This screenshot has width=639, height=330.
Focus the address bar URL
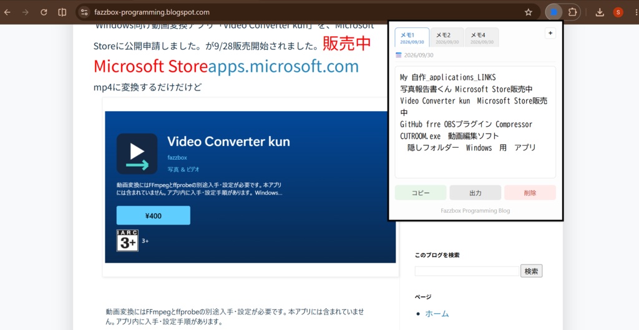click(x=152, y=12)
